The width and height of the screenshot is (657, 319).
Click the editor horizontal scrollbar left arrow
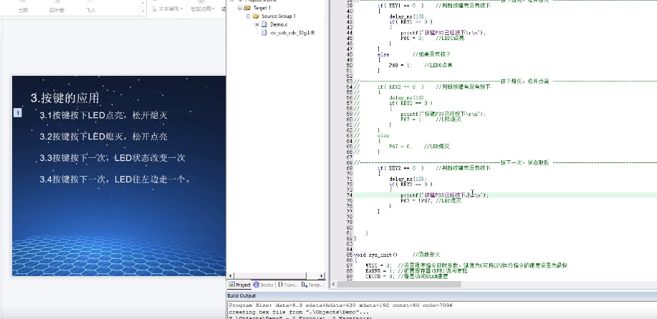tap(334, 284)
